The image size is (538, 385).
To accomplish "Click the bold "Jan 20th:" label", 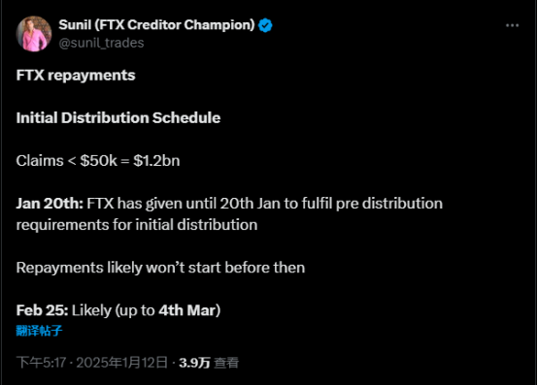I will tap(50, 204).
